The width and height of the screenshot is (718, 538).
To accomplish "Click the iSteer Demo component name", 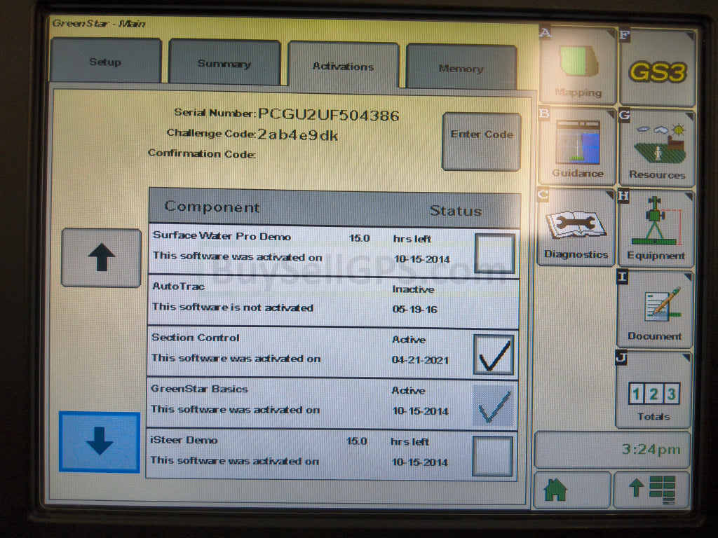I will tap(184, 440).
